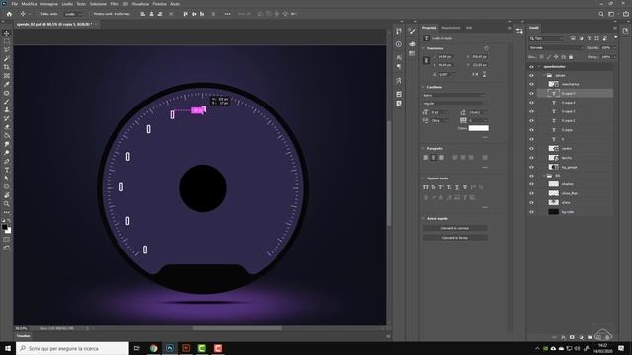This screenshot has height=355, width=632.
Task: Click the Windows search box in taskbar
Action: coord(72,348)
